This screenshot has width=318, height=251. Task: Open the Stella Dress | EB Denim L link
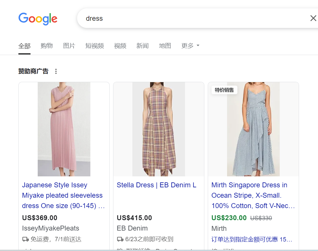coord(156,185)
